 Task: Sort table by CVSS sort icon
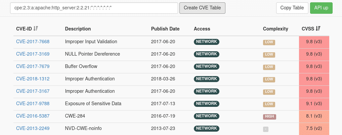(318, 28)
